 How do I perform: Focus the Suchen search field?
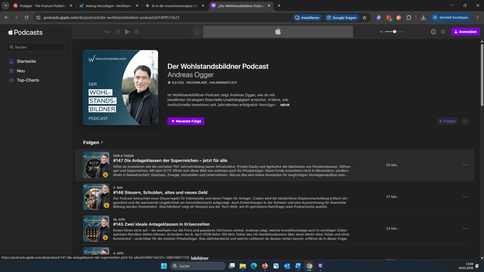(36, 47)
